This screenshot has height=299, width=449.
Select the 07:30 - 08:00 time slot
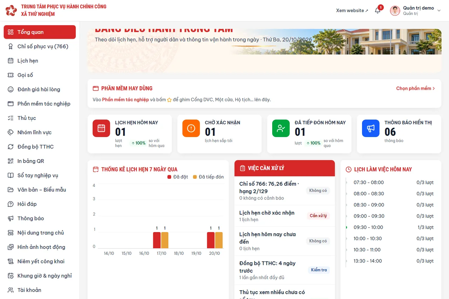tap(368, 182)
